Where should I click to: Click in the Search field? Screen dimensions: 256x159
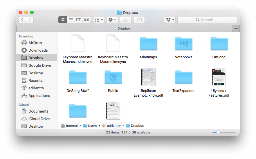pos(207,20)
